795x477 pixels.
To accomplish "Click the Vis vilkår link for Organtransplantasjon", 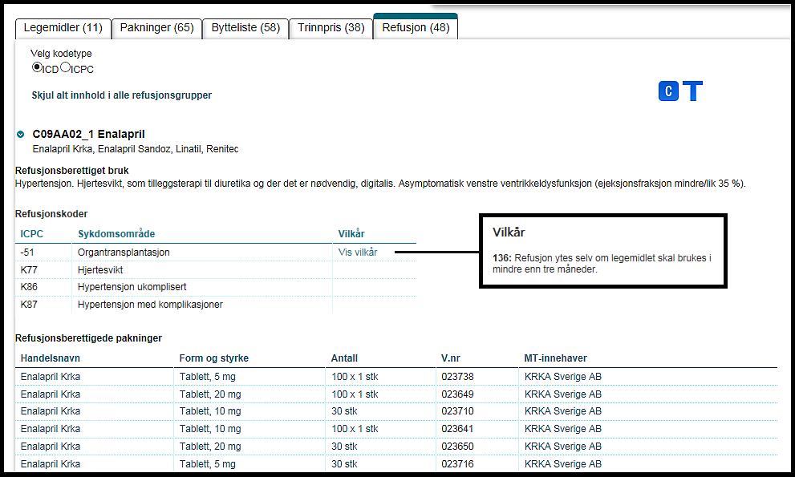I will coord(358,252).
